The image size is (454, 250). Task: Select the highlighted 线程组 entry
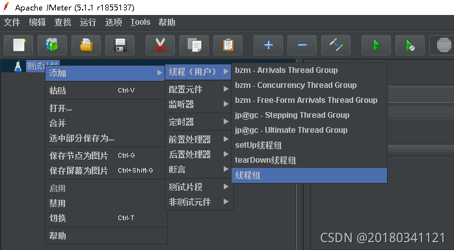click(309, 175)
